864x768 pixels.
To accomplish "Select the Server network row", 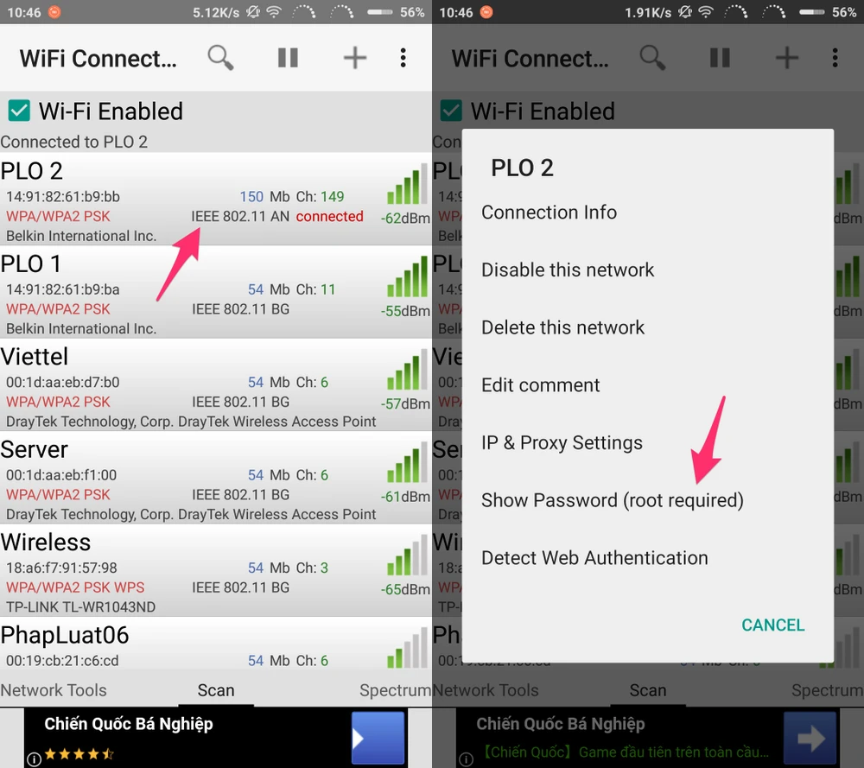I will tap(215, 479).
